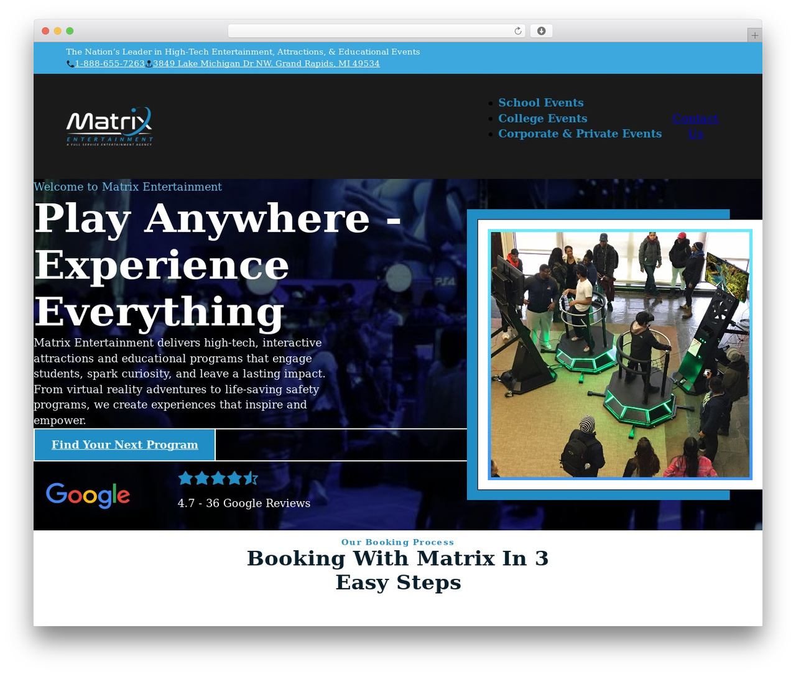This screenshot has height=674, width=796.
Task: Click the Google logo
Action: (88, 496)
